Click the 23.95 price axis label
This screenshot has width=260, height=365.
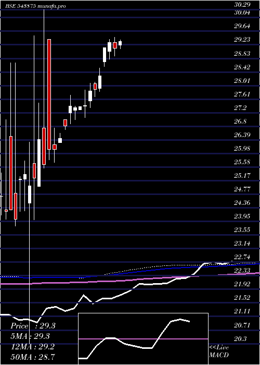tap(242, 216)
